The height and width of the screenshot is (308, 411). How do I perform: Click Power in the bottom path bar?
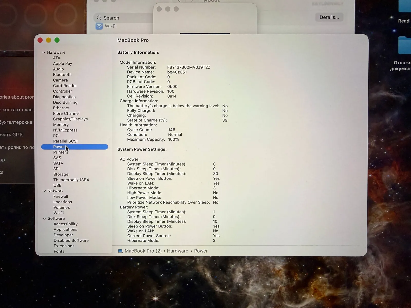(x=201, y=251)
